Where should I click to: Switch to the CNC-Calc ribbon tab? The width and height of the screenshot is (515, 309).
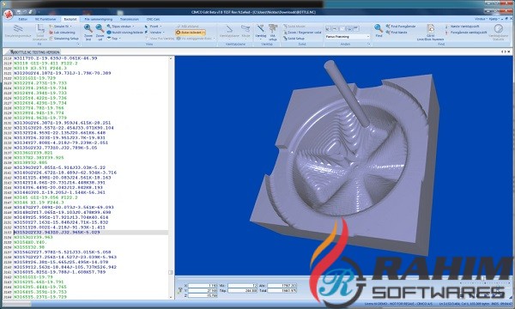pyautogui.click(x=153, y=19)
